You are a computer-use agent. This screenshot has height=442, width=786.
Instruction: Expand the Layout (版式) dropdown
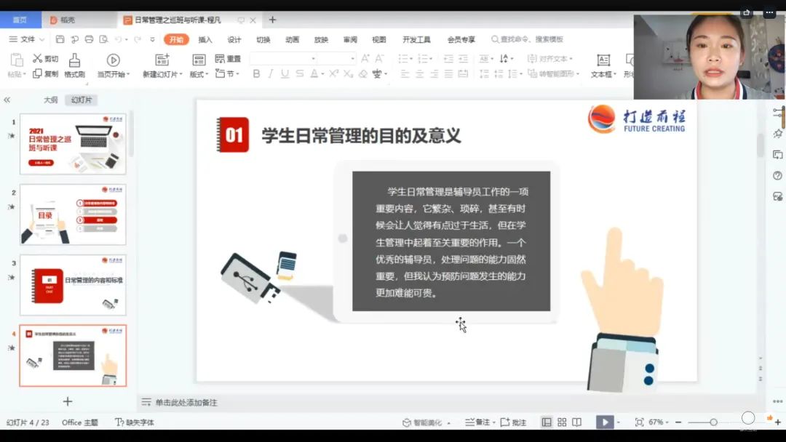tap(199, 74)
